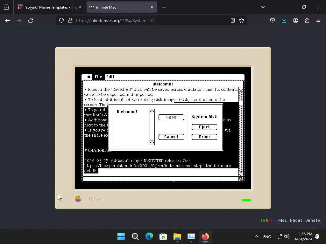Open the performance monitor app on the taskbar
Screen dimensions: 326x244
[191, 236]
